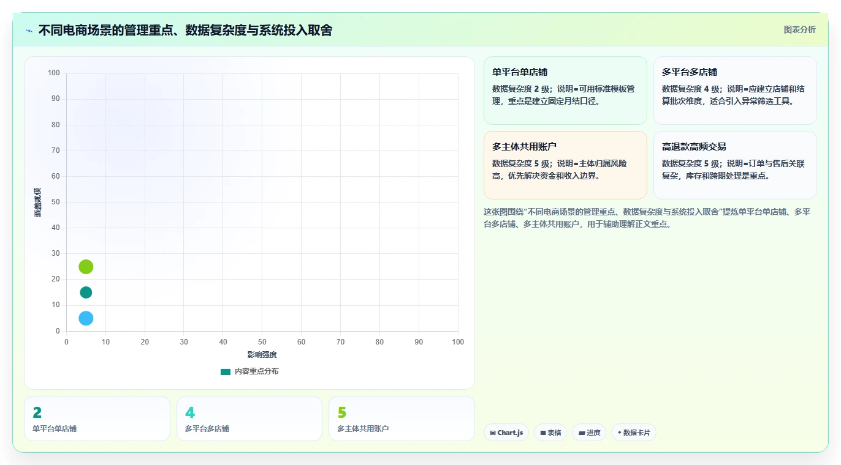This screenshot has height=465, width=841.
Task: Toggle the 内容重点分布 legend swatch
Action: pos(226,371)
